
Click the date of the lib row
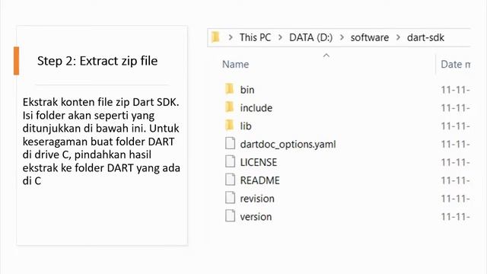[456, 126]
